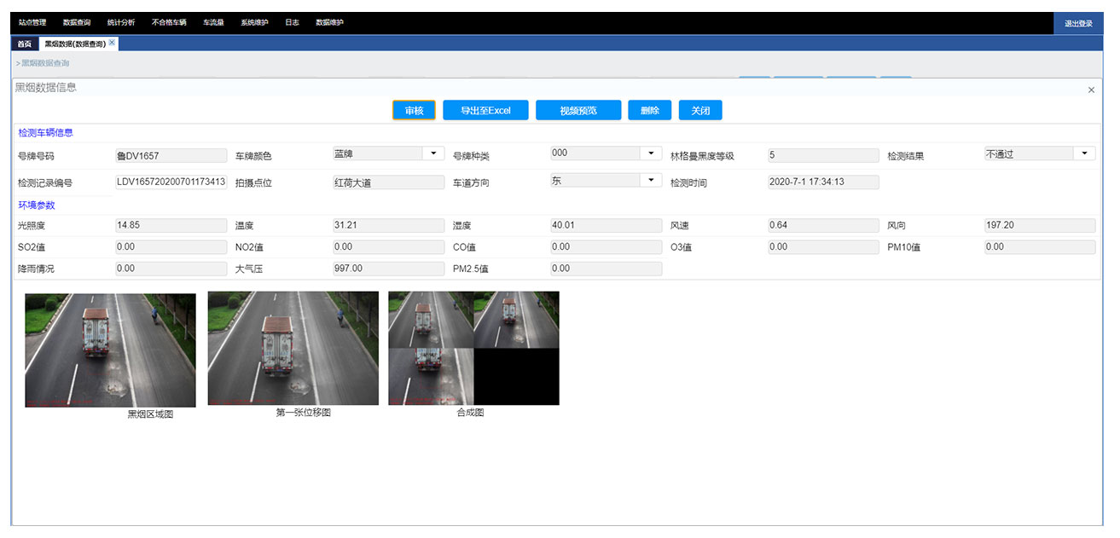Click the 林格曼黑度等级 field showing 5
This screenshot has height=538, width=1120.
point(823,156)
